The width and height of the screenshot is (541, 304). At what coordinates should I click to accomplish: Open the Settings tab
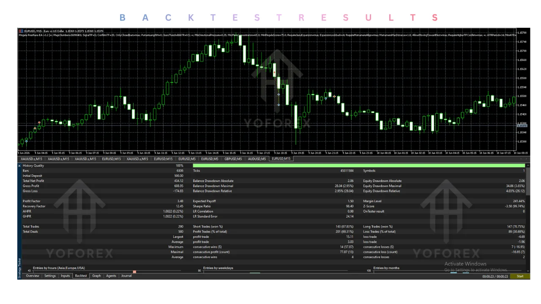click(50, 276)
